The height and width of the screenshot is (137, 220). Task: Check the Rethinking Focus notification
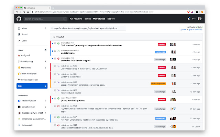click(55, 99)
